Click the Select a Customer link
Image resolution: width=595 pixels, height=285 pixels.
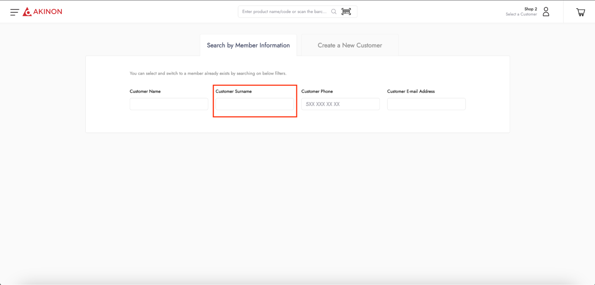click(x=521, y=14)
